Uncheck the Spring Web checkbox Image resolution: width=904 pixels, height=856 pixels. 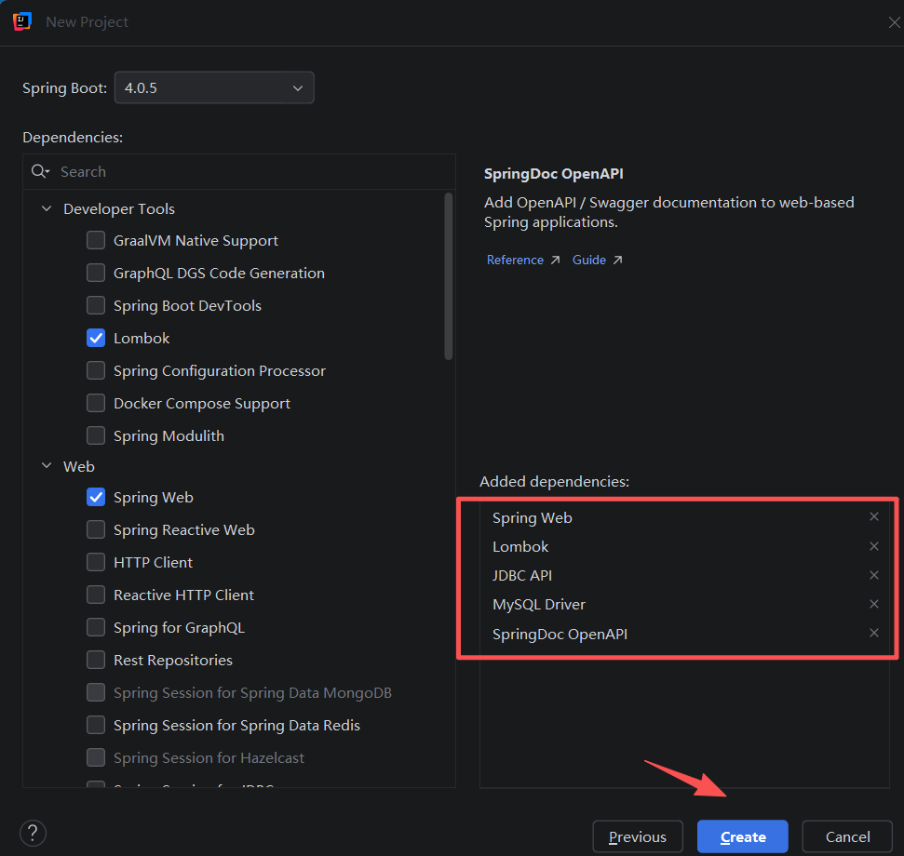[x=96, y=497]
